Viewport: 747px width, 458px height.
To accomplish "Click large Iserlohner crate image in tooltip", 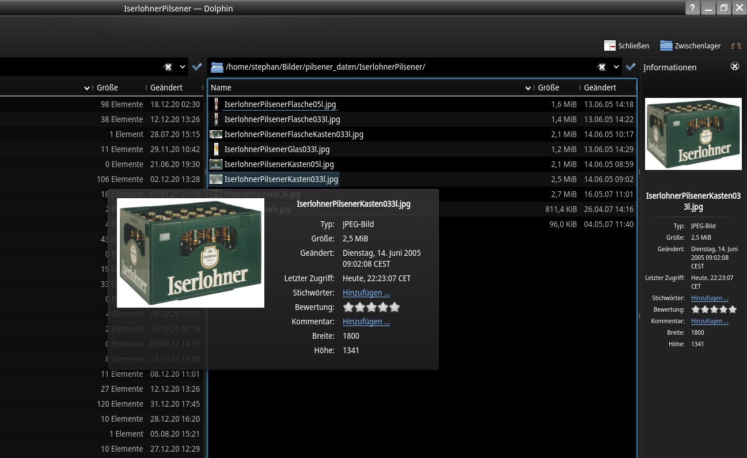I will [191, 253].
